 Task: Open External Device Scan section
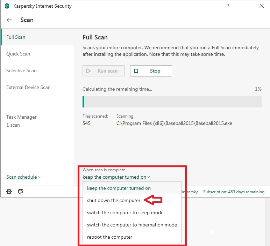coord(28,87)
